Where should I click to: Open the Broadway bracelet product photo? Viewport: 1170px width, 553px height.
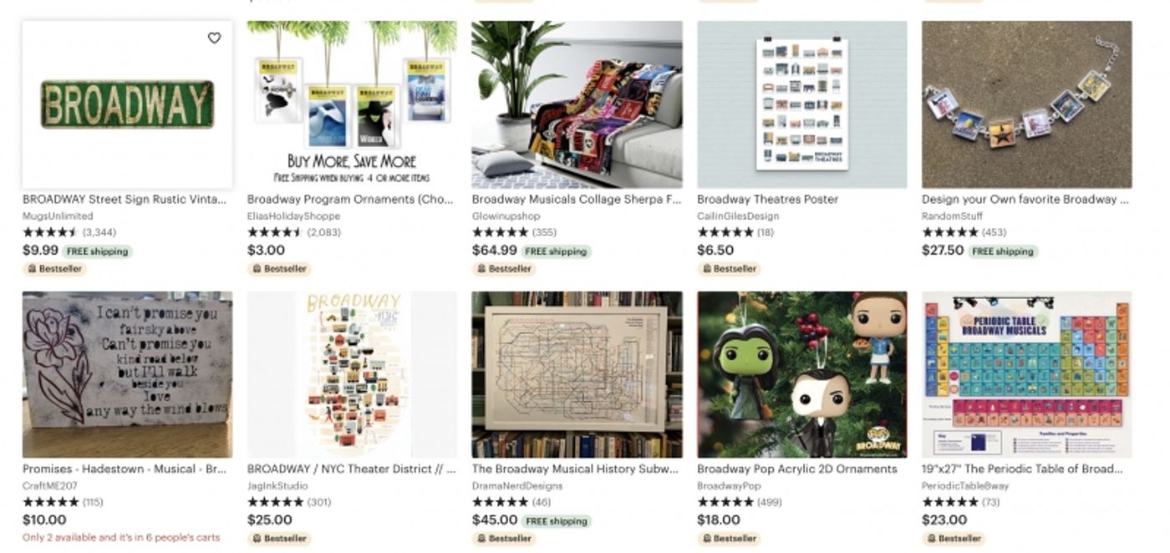click(1027, 104)
